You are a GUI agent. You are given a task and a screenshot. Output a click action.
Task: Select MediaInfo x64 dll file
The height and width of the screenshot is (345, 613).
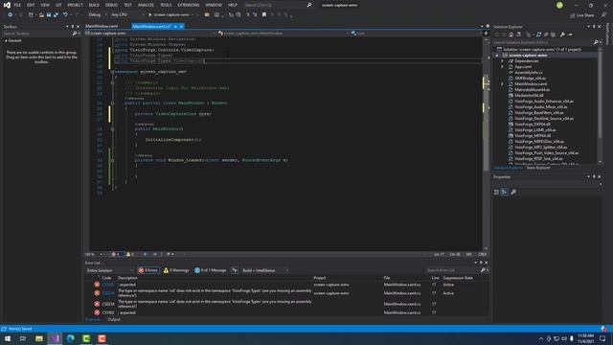click(x=529, y=96)
